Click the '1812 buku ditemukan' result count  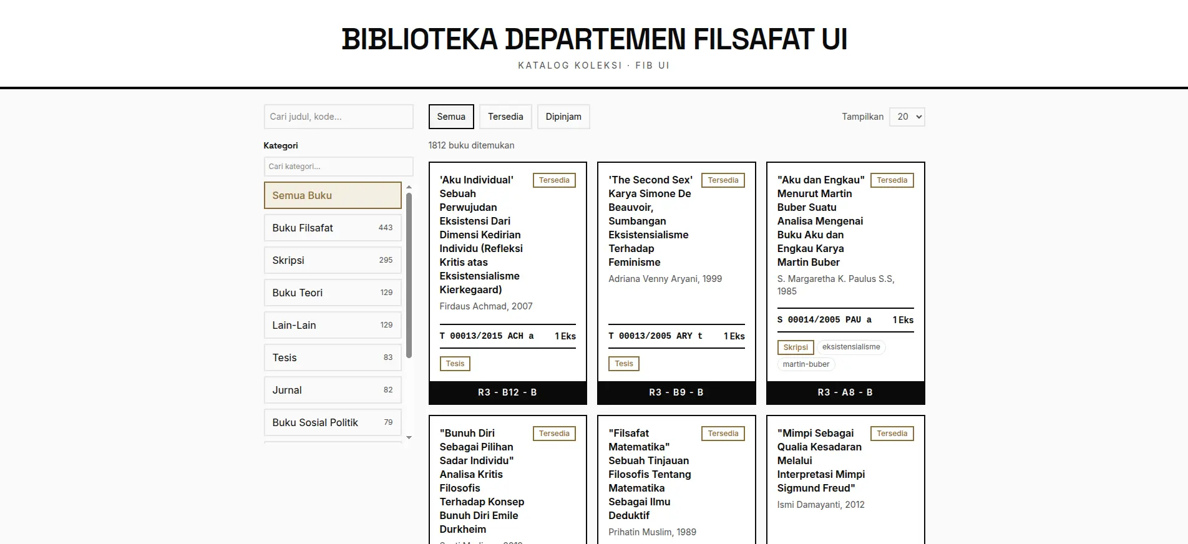(471, 145)
